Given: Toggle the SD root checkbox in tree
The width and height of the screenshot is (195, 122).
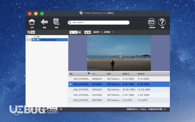Looking at the screenshot, I should point(31,36).
